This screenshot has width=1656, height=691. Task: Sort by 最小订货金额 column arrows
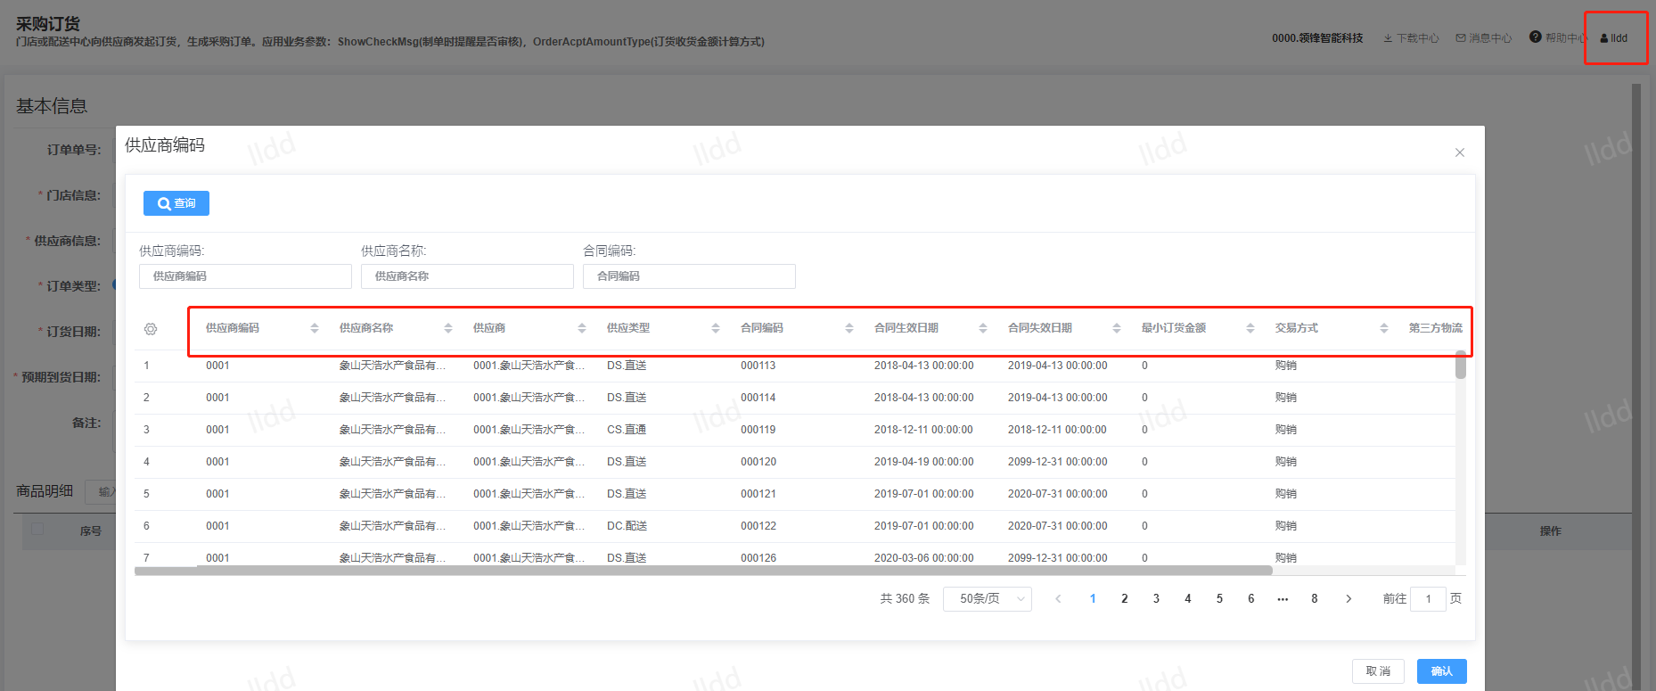pos(1250,328)
